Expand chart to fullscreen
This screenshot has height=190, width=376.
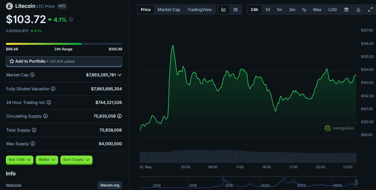[370, 10]
